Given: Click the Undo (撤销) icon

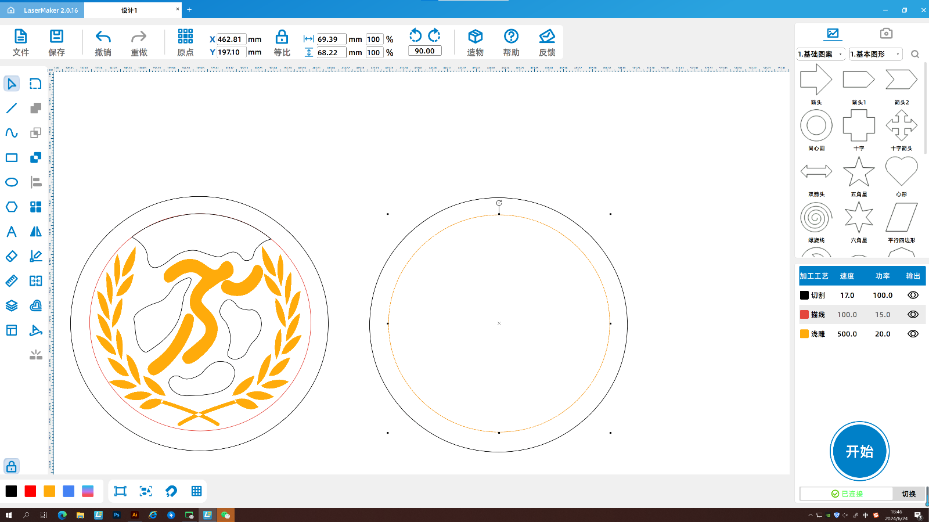Looking at the screenshot, I should click(103, 37).
